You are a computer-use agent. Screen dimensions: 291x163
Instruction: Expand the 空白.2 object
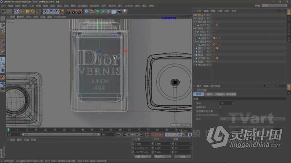(x=194, y=19)
